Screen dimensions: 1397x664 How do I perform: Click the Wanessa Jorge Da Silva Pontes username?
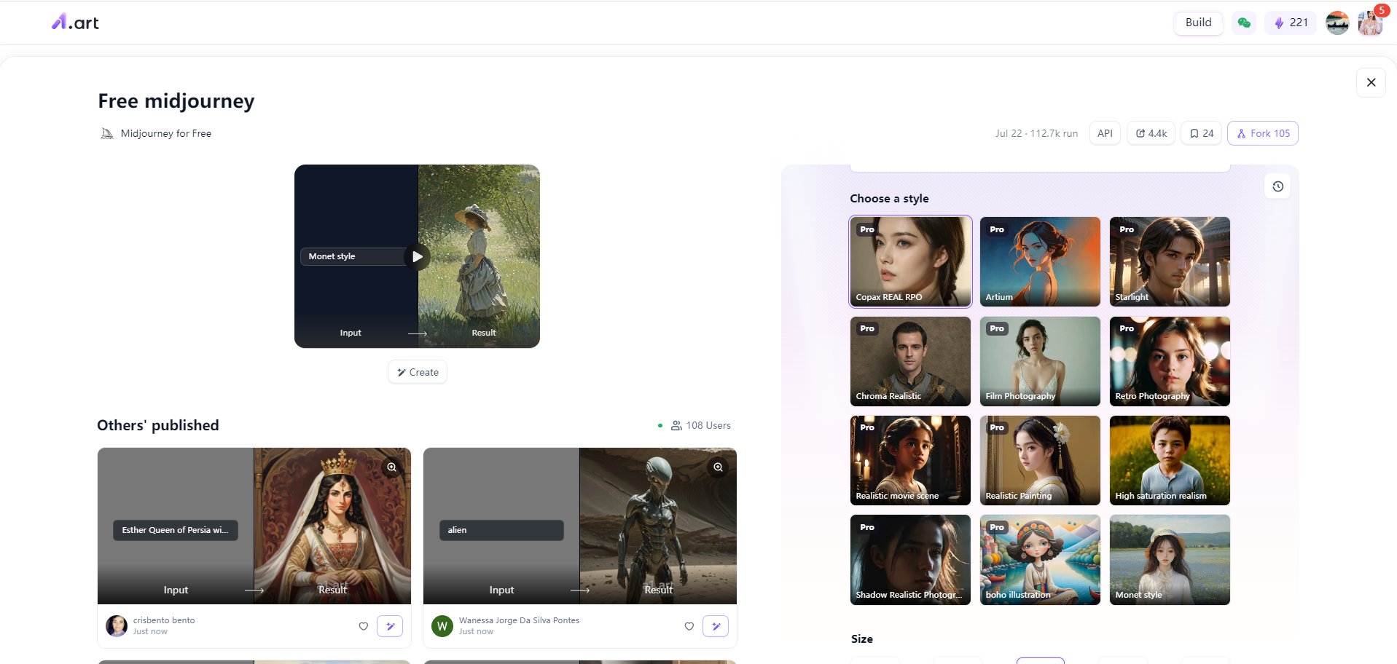point(519,620)
